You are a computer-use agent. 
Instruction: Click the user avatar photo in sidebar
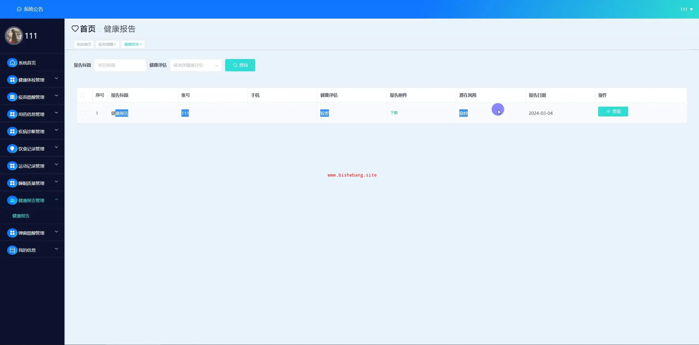14,36
